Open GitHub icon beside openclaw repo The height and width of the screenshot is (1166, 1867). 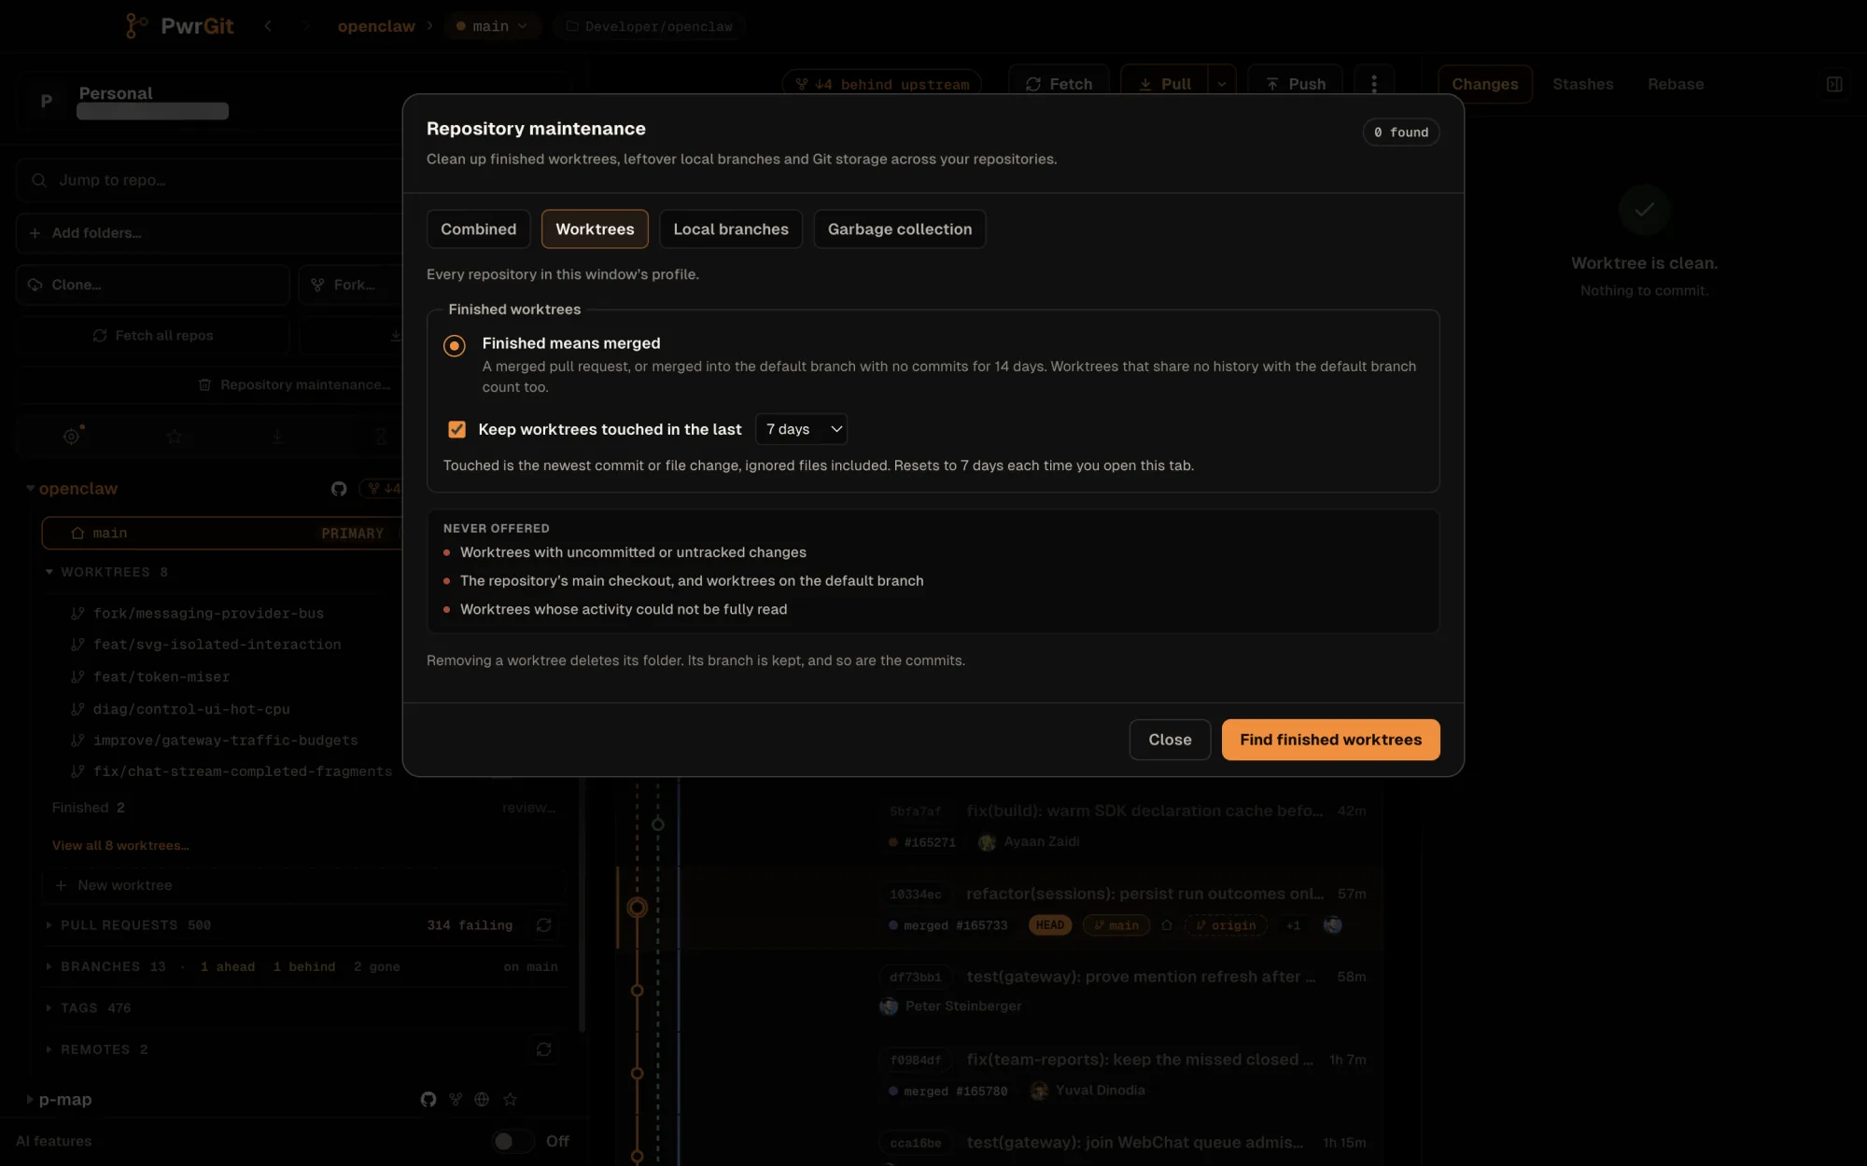point(339,489)
